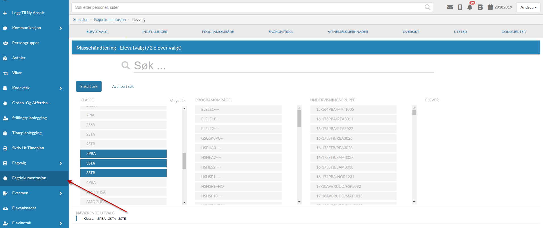This screenshot has height=228, width=543.
Task: Click Velg alle for classes
Action: (x=177, y=101)
